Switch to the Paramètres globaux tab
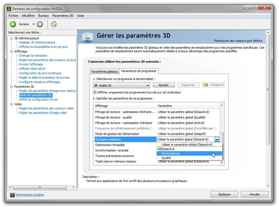This screenshot has width=279, height=207. 104,71
